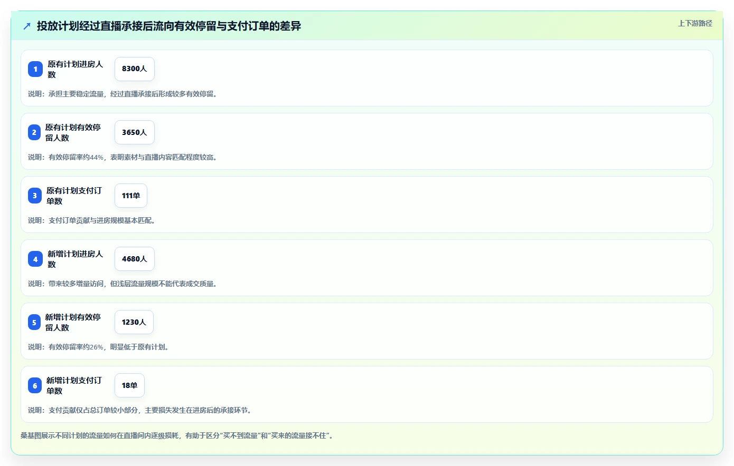Image resolution: width=734 pixels, height=466 pixels.
Task: Click the 新增计划支付订单数 label
Action: [x=74, y=385]
